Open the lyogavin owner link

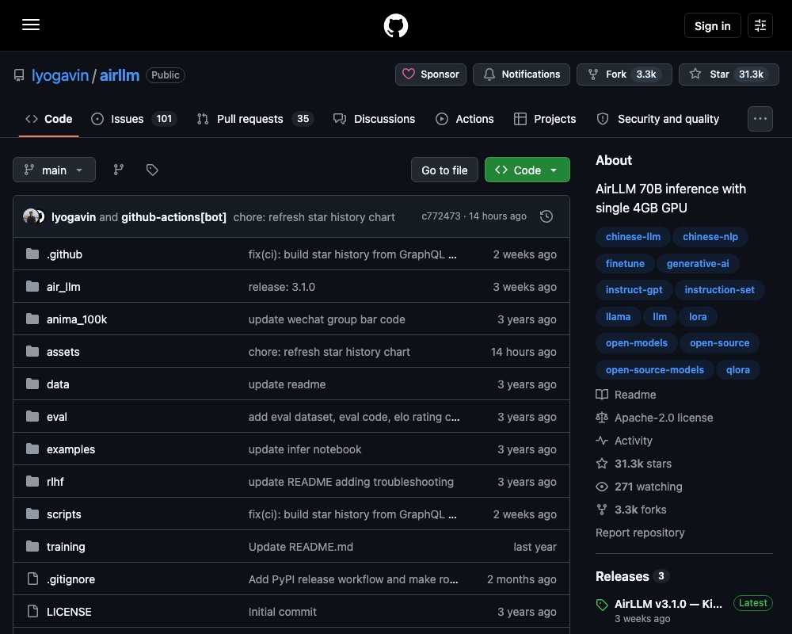(60, 75)
